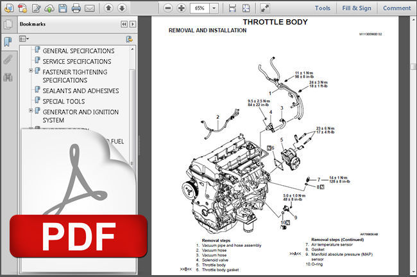
Task: Go to next page down arrow
Action: [x=122, y=8]
